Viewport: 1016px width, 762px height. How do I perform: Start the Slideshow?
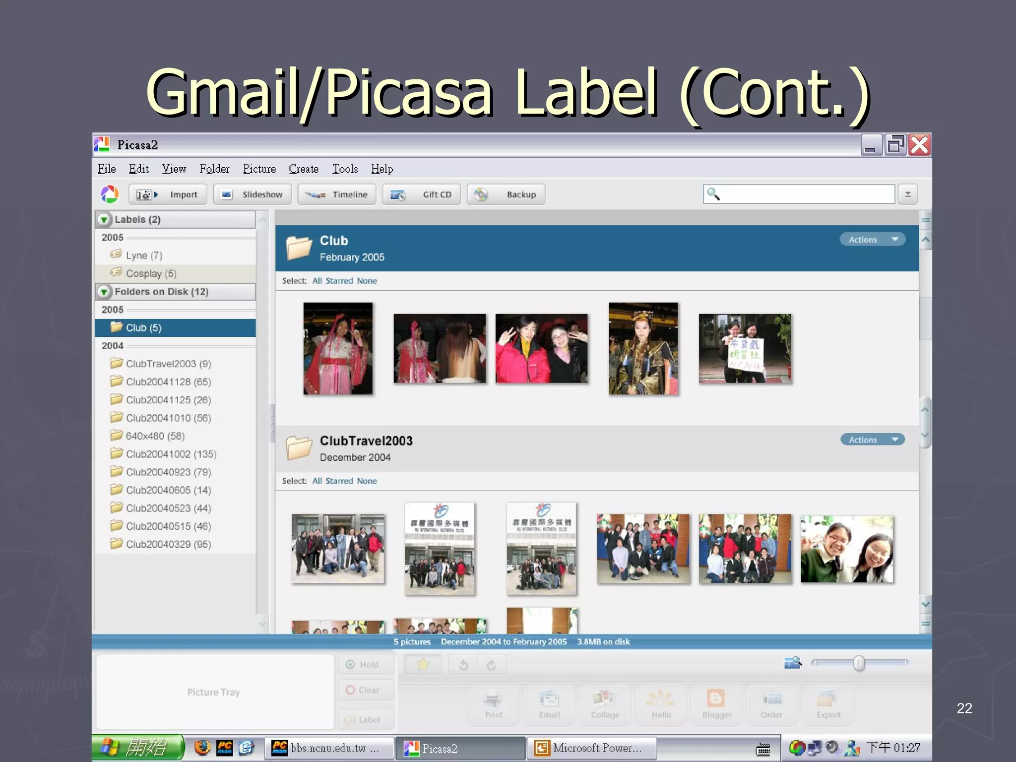coord(253,194)
